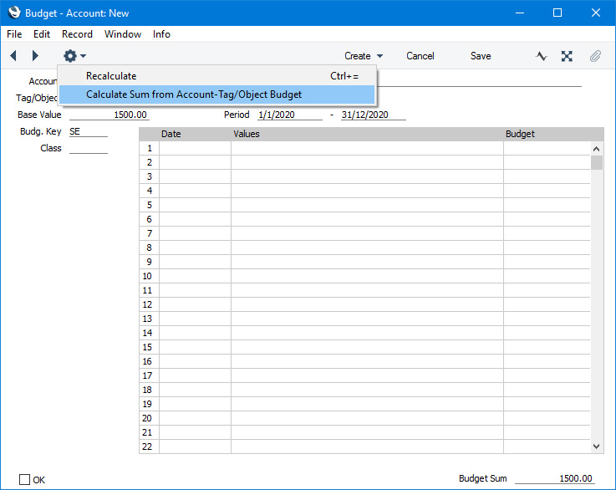The height and width of the screenshot is (490, 616).
Task: Close the Budget window
Action: tap(596, 13)
